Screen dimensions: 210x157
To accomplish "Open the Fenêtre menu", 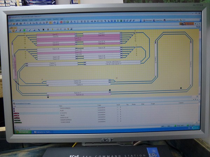I will point(56,19).
